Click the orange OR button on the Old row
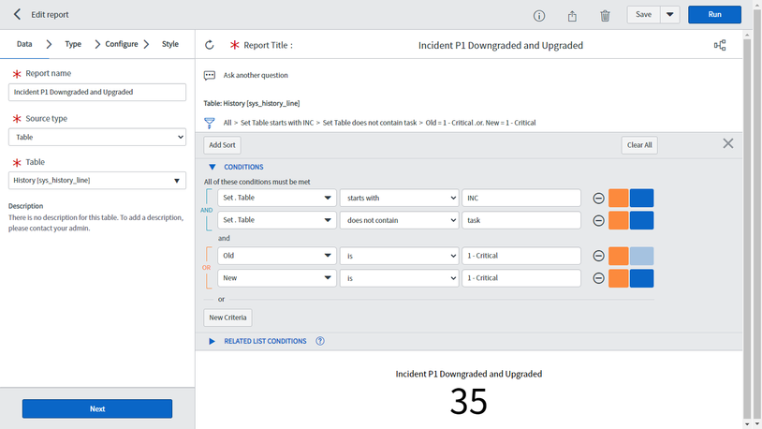762x429 pixels. coord(618,256)
